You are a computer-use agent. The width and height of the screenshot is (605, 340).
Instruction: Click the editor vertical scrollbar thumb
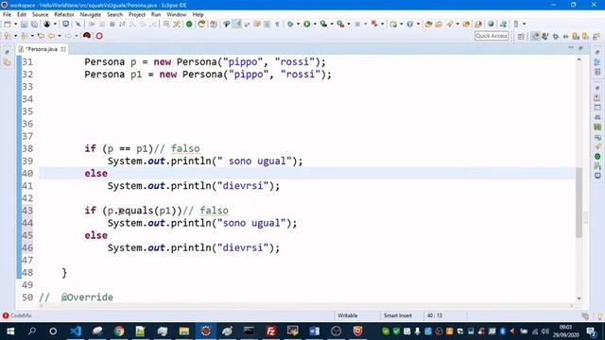pyautogui.click(x=579, y=202)
